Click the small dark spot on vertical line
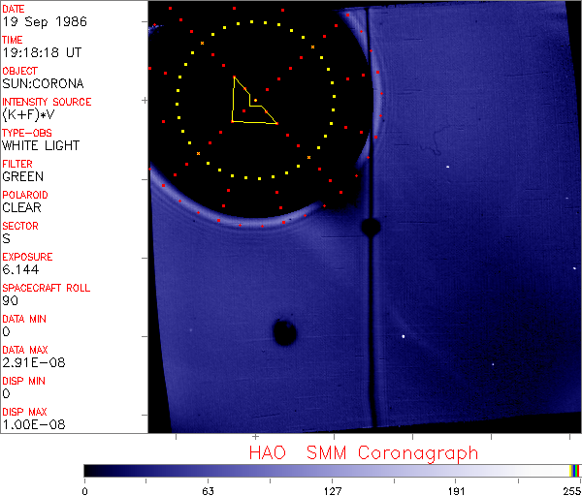This screenshot has height=496, width=582. 370,227
